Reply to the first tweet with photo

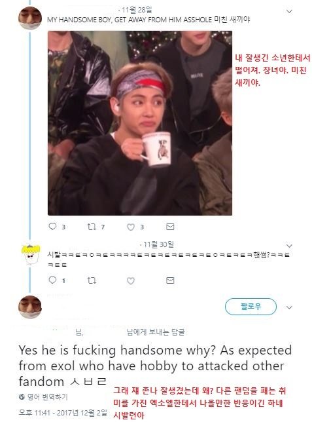click(52, 227)
